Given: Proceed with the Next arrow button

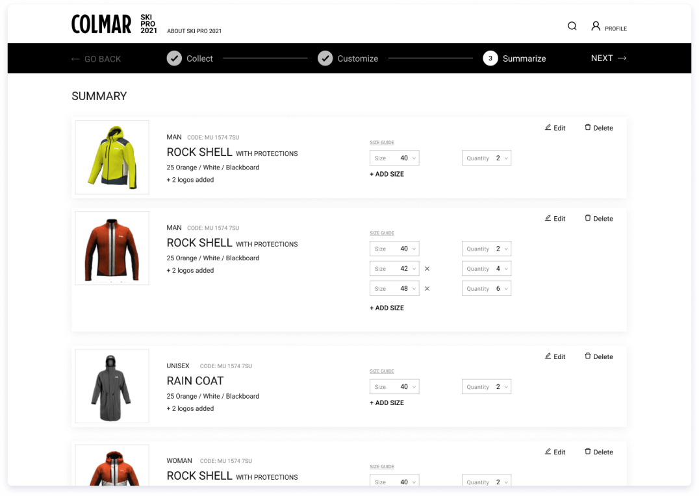Looking at the screenshot, I should (x=609, y=58).
